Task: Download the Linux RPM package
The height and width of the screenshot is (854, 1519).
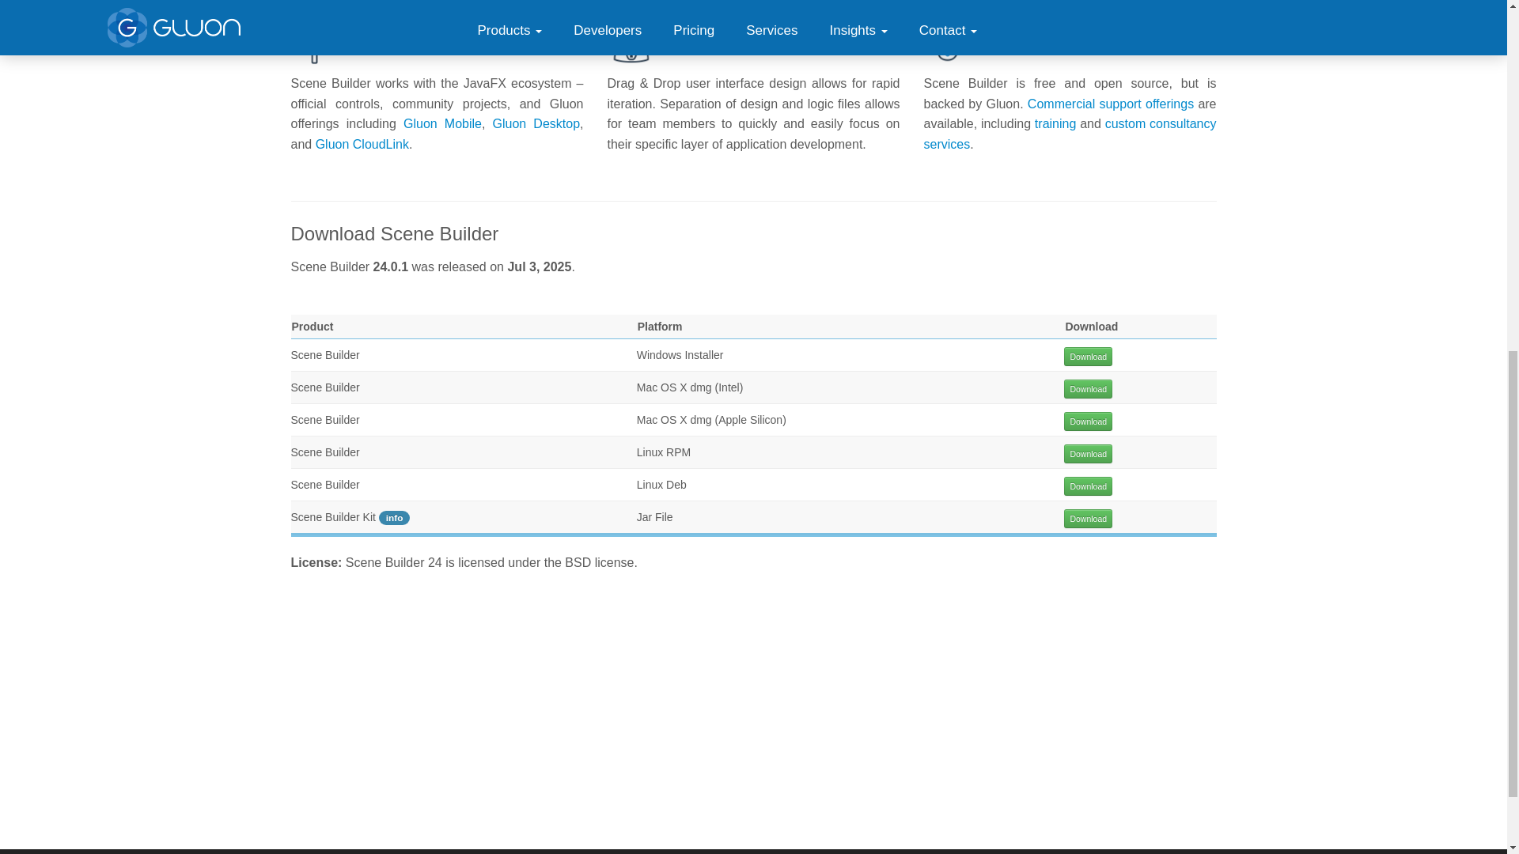Action: pos(1088,454)
